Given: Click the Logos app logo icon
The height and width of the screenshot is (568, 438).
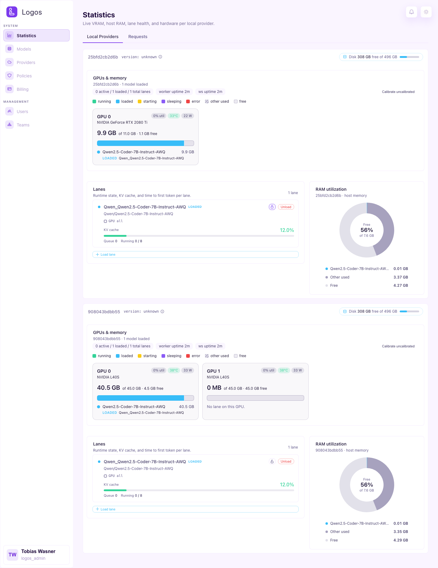Looking at the screenshot, I should pos(12,12).
